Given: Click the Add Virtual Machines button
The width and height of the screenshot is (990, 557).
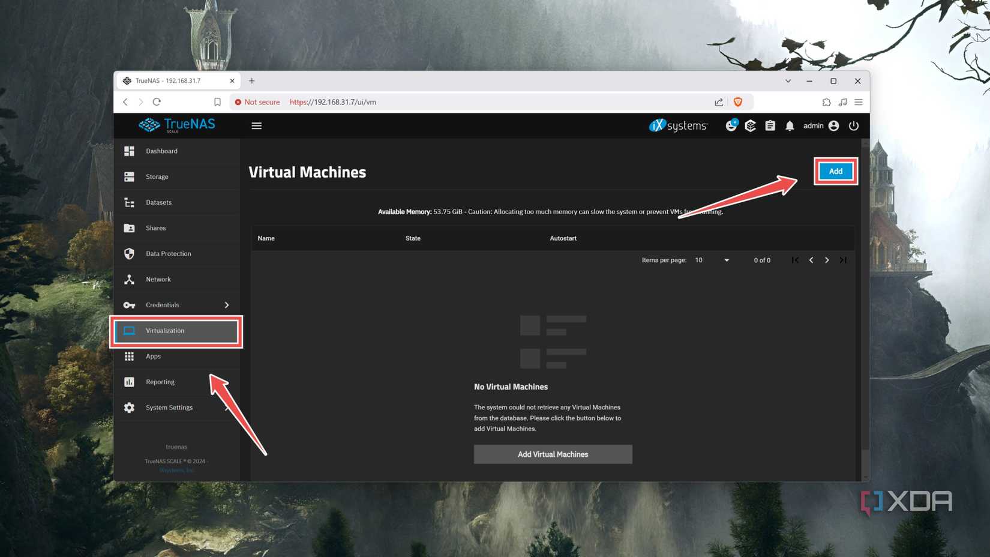Looking at the screenshot, I should point(553,454).
